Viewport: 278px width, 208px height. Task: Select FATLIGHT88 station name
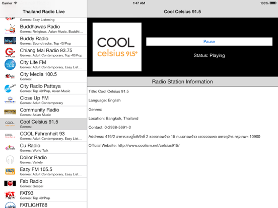coord(34,205)
